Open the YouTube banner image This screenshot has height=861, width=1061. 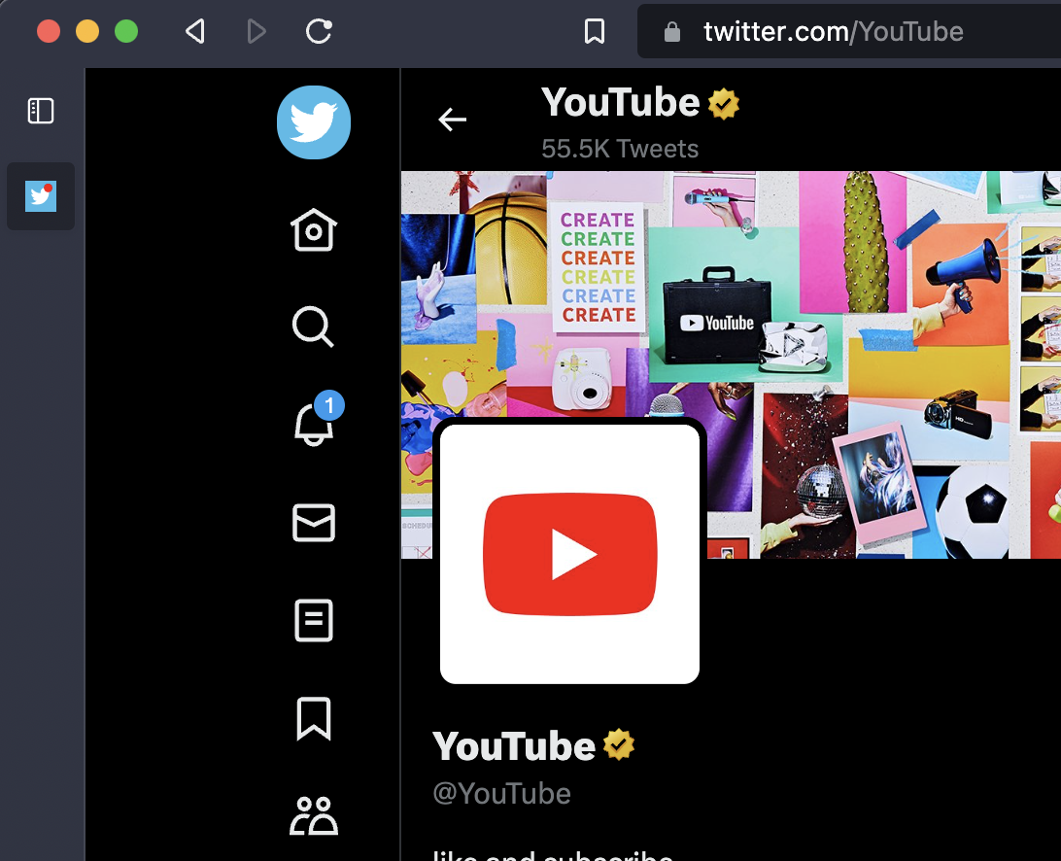pos(731,364)
